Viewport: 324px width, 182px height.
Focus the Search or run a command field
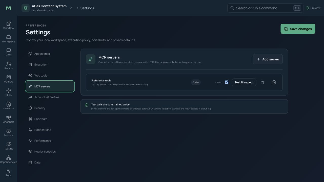265,8
